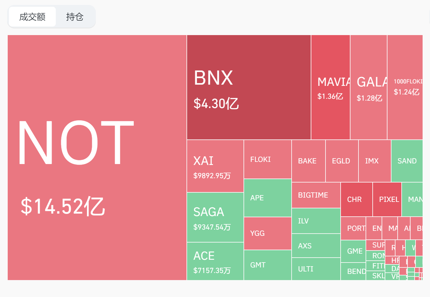Switch to the 成交额 tab
Image resolution: width=430 pixels, height=297 pixels.
(x=32, y=17)
